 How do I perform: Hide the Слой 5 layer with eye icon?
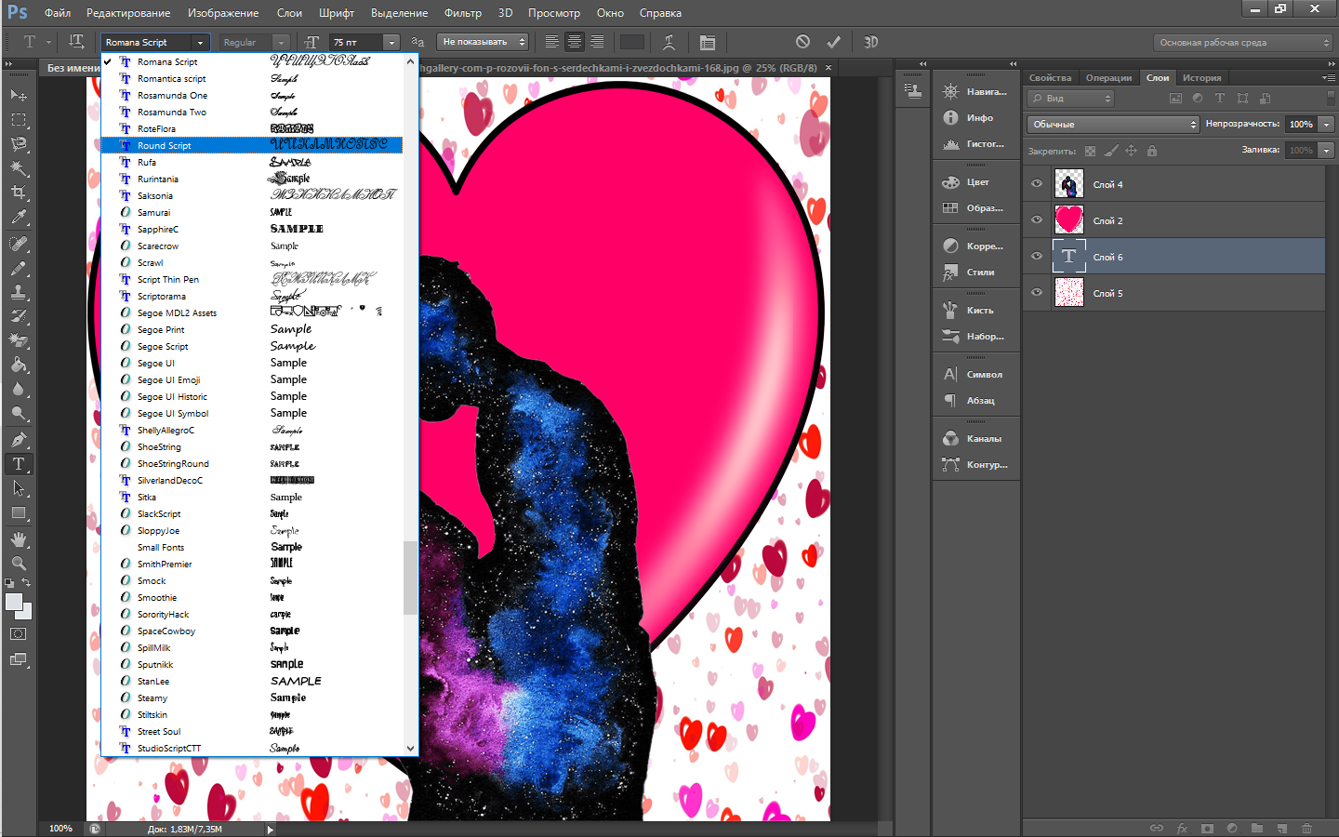click(1037, 293)
